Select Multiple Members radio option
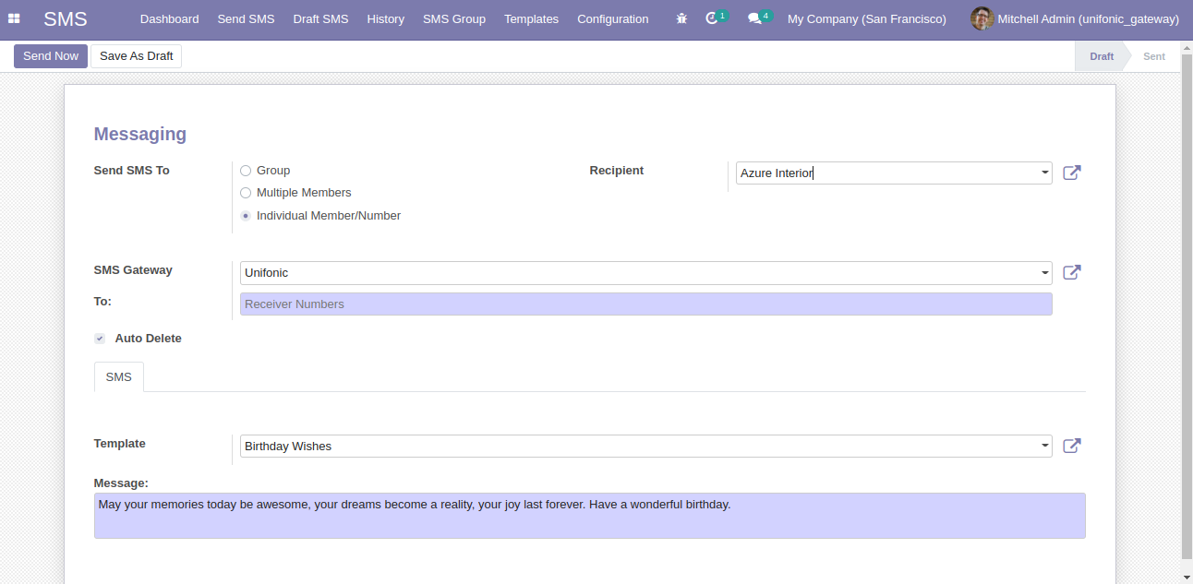The height and width of the screenshot is (584, 1193). tap(246, 193)
